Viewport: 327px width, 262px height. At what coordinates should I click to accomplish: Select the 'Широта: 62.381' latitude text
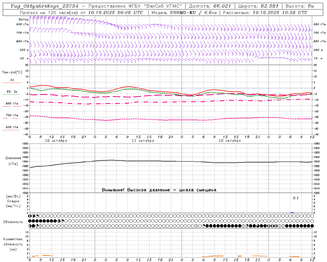[x=258, y=6]
